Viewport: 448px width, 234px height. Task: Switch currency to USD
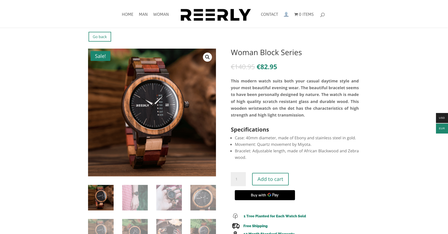pyautogui.click(x=442, y=118)
